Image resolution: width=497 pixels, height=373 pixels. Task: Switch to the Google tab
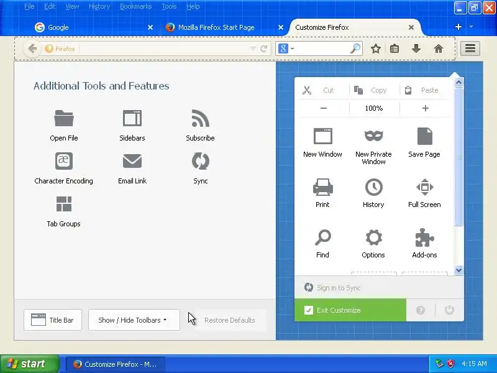pos(94,27)
